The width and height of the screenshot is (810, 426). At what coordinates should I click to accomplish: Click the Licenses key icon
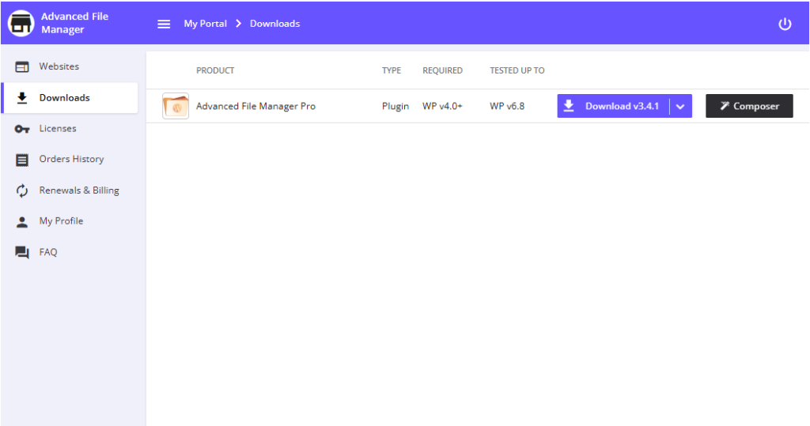pyautogui.click(x=21, y=129)
